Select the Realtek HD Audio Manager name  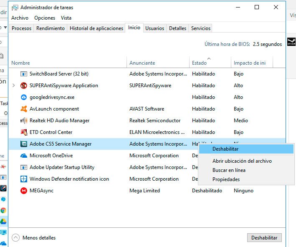point(59,121)
